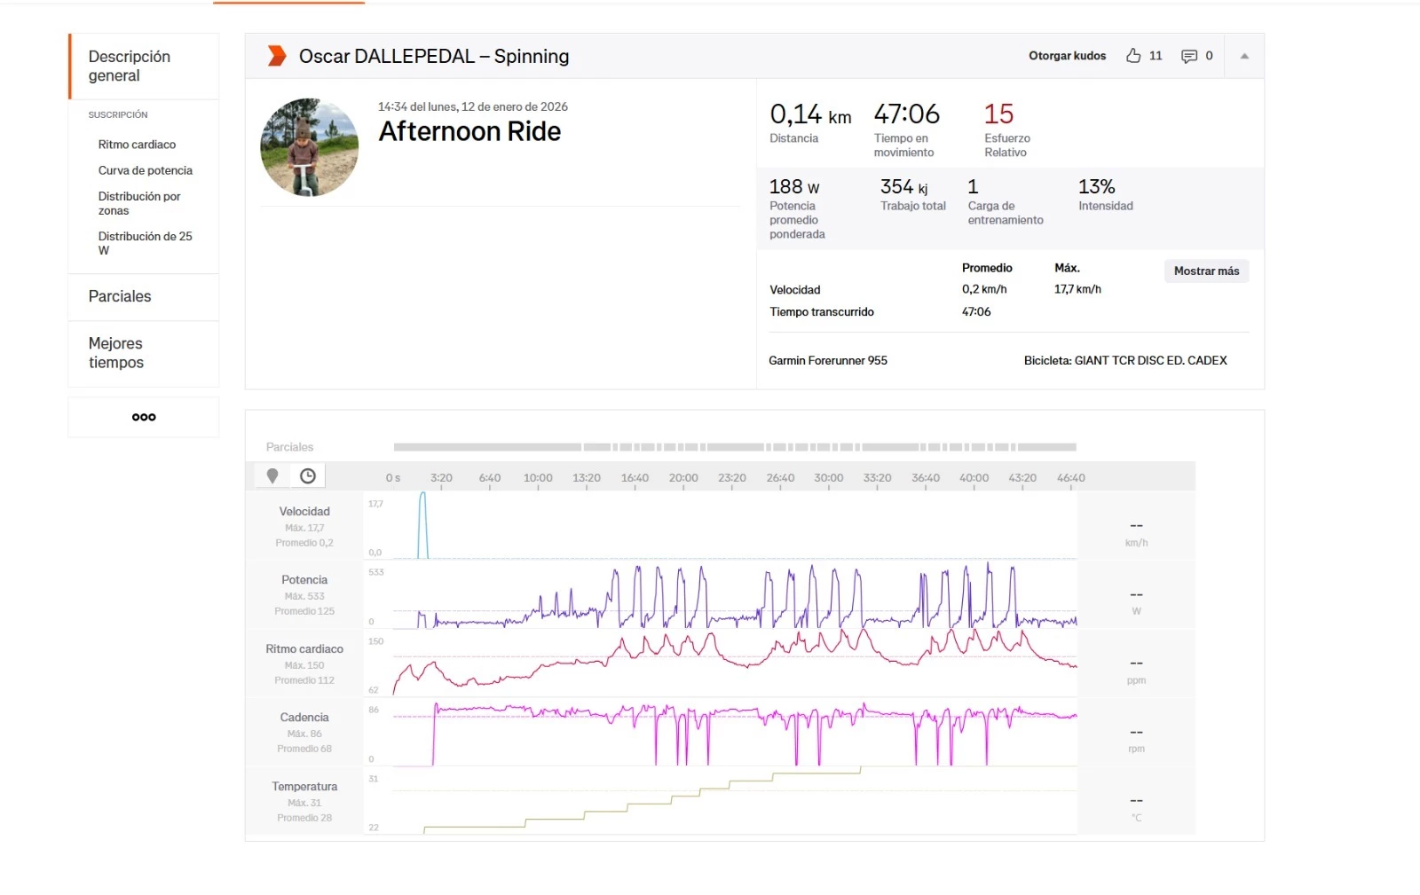Click the 13% Intensidad value
The image size is (1420, 895).
[1097, 187]
